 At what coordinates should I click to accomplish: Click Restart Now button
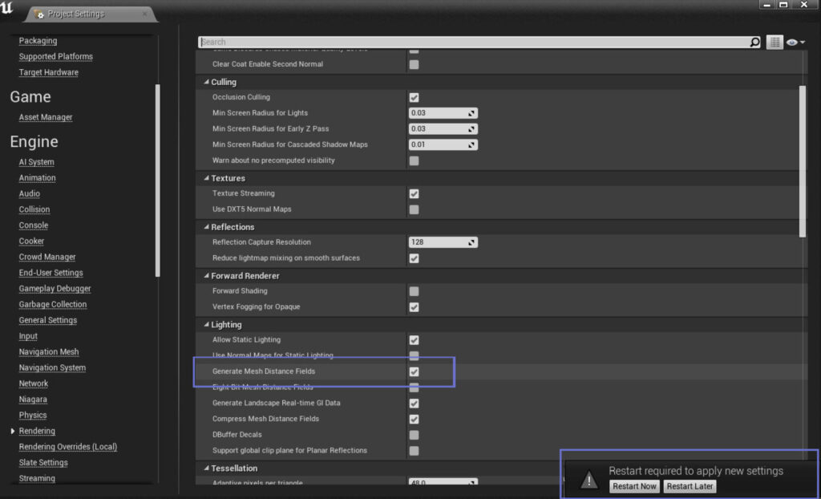point(635,486)
